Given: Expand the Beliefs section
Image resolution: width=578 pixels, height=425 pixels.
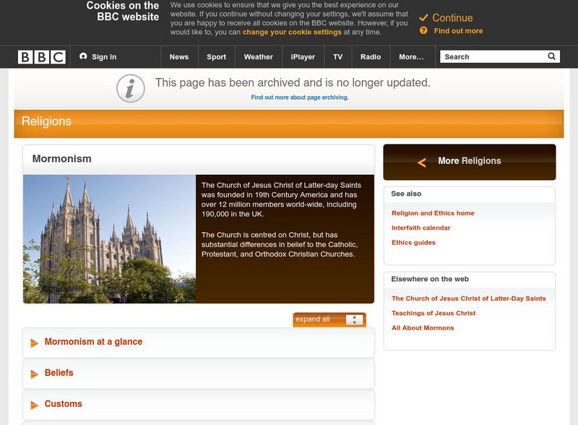Looking at the screenshot, I should (x=199, y=373).
